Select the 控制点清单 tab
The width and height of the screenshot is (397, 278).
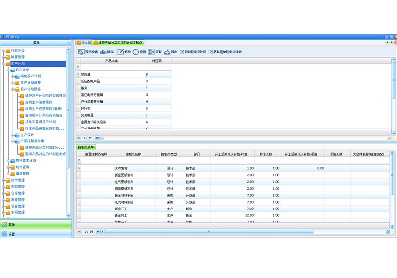[86, 147]
